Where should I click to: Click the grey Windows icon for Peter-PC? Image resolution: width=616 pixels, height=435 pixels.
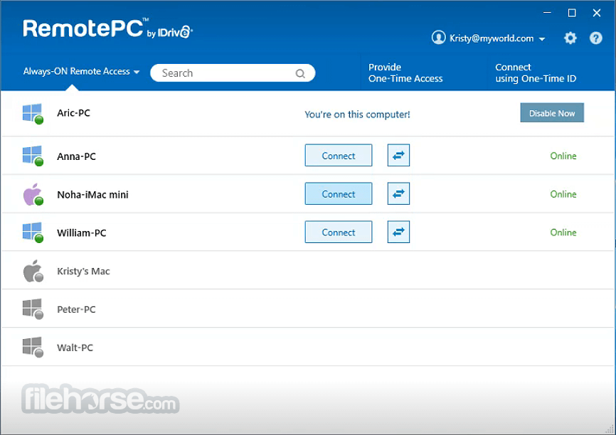coord(33,309)
